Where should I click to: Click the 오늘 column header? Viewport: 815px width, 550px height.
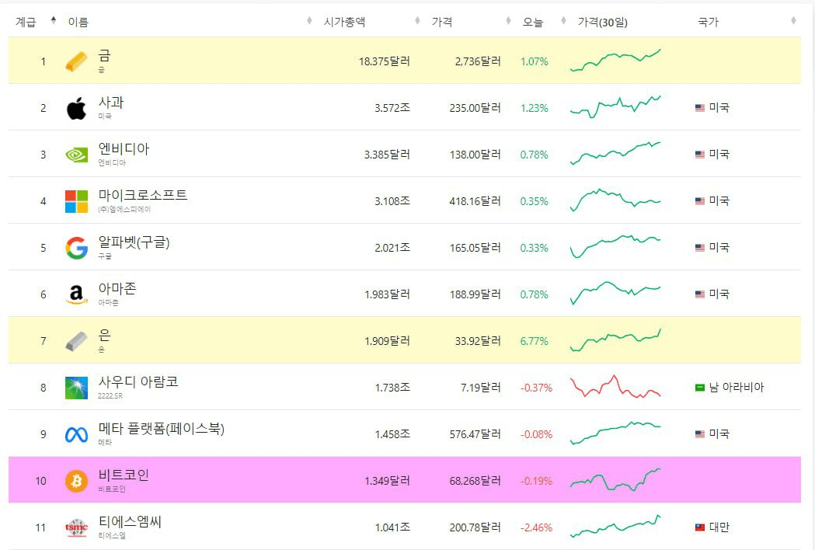pyautogui.click(x=533, y=22)
